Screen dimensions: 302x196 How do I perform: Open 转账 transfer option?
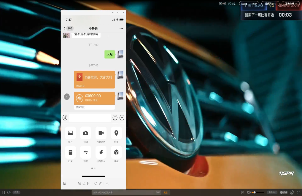pos(86,154)
